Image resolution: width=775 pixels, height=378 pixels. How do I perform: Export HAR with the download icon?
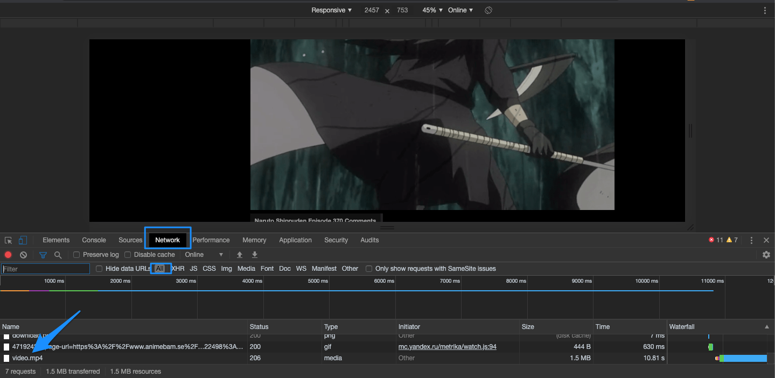click(x=255, y=255)
